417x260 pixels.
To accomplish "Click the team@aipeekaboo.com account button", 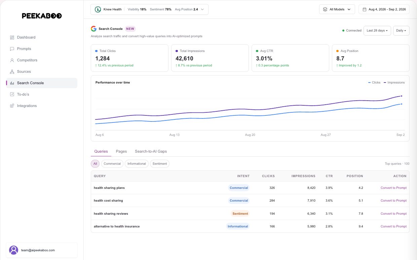I will click(42, 250).
